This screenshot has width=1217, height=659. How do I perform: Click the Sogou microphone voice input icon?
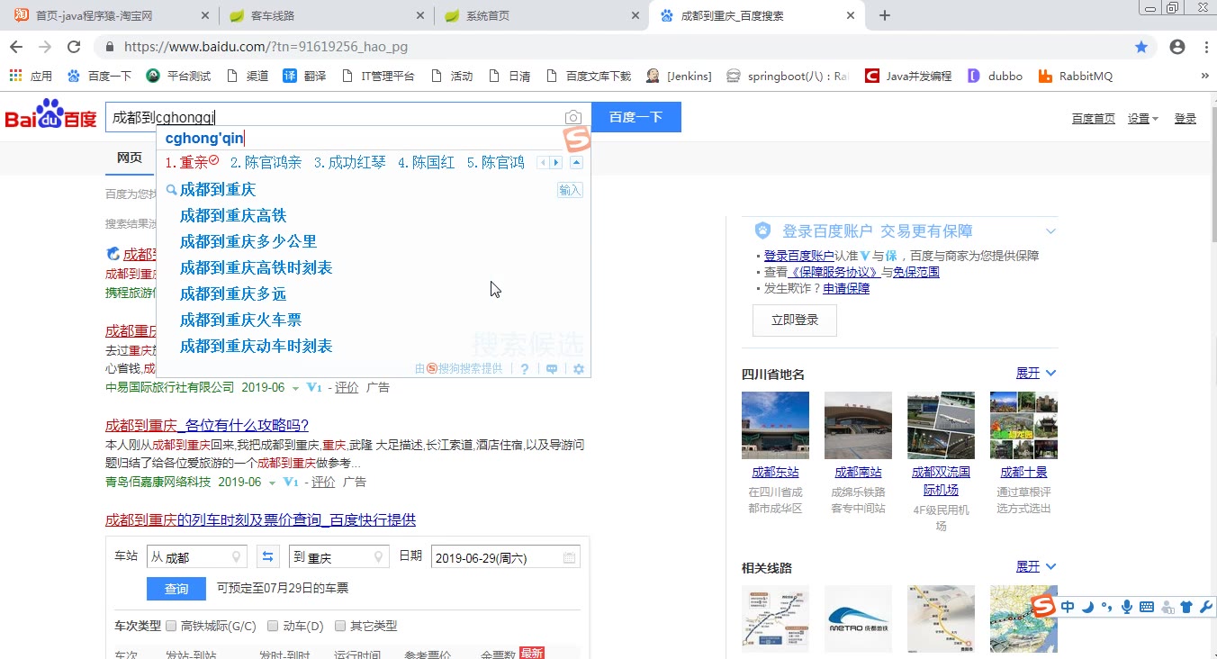tap(1127, 607)
